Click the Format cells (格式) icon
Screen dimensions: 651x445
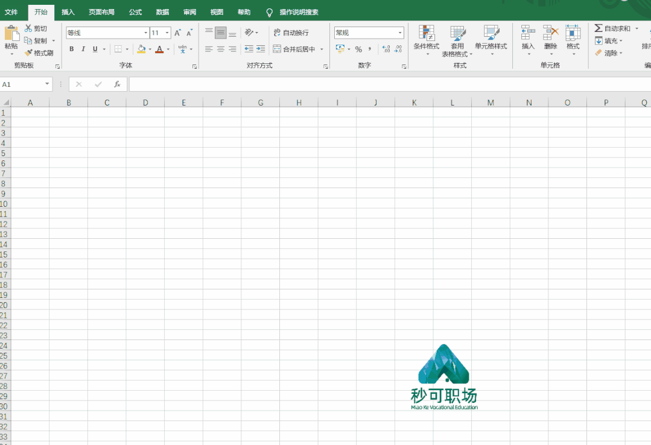point(573,33)
